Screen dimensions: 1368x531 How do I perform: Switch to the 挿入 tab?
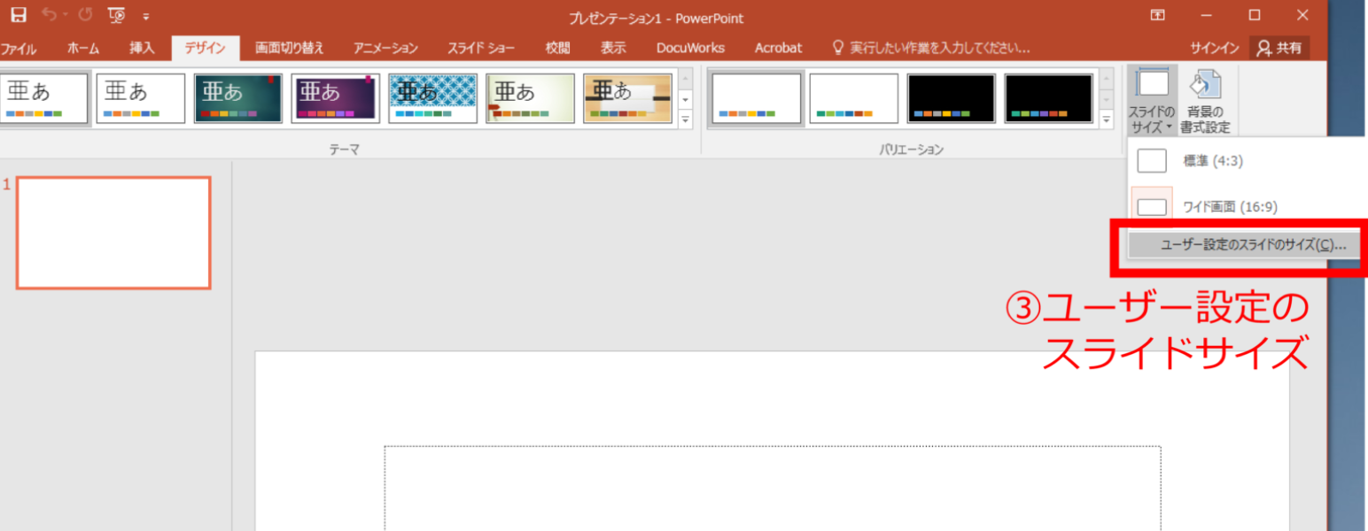[142, 48]
